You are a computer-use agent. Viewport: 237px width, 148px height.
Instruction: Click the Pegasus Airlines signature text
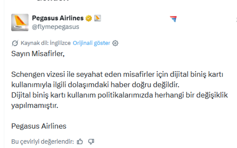coord(39,126)
